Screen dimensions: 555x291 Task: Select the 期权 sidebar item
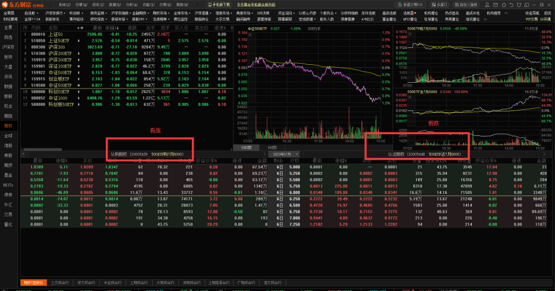[9, 126]
